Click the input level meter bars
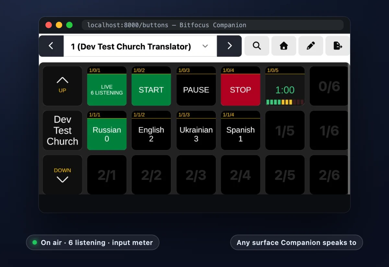 [x=285, y=102]
